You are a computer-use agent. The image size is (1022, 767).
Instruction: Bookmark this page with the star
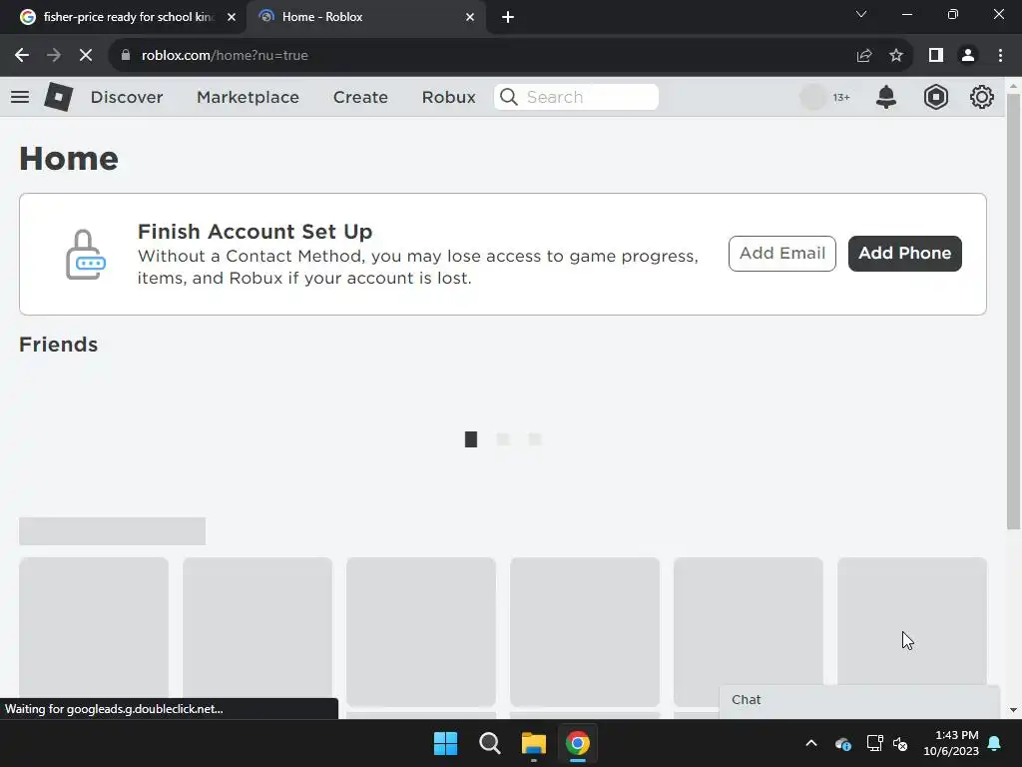(896, 56)
